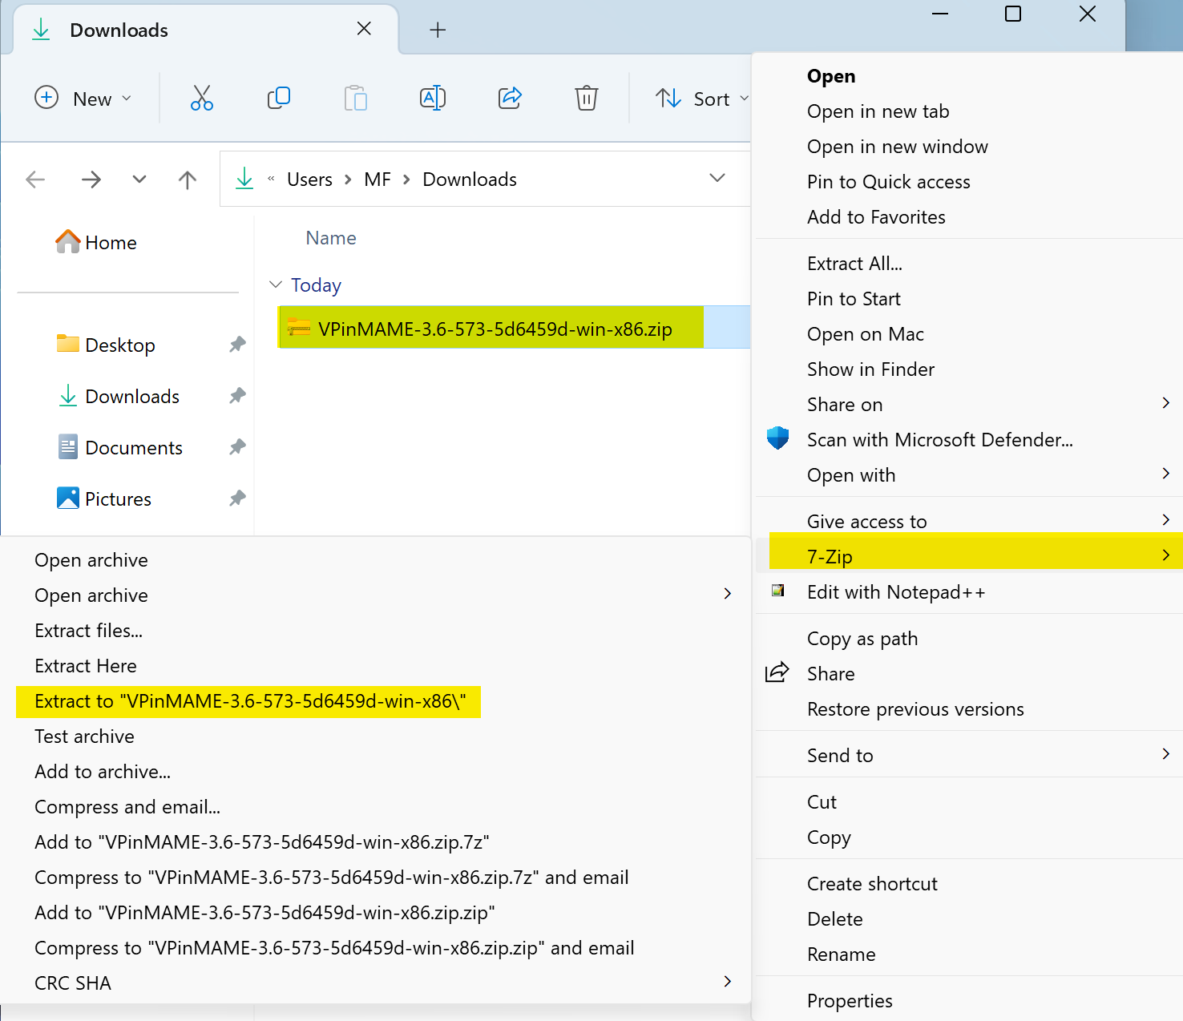This screenshot has width=1183, height=1021.
Task: Open the New item dropdown
Action: [x=83, y=99]
